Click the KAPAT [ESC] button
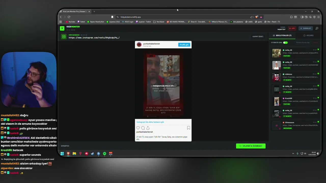The height and width of the screenshot is (183, 326). [258, 36]
